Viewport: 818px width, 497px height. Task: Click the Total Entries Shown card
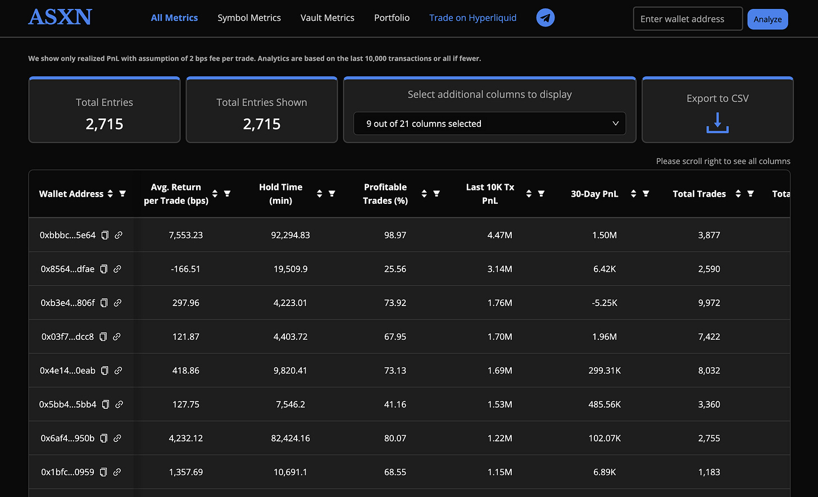(262, 110)
